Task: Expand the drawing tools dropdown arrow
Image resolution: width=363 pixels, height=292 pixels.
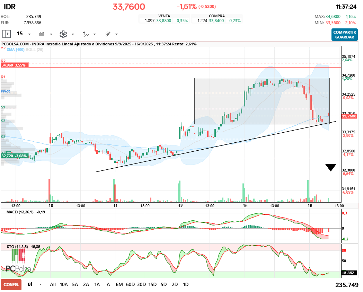Action: 116,34
